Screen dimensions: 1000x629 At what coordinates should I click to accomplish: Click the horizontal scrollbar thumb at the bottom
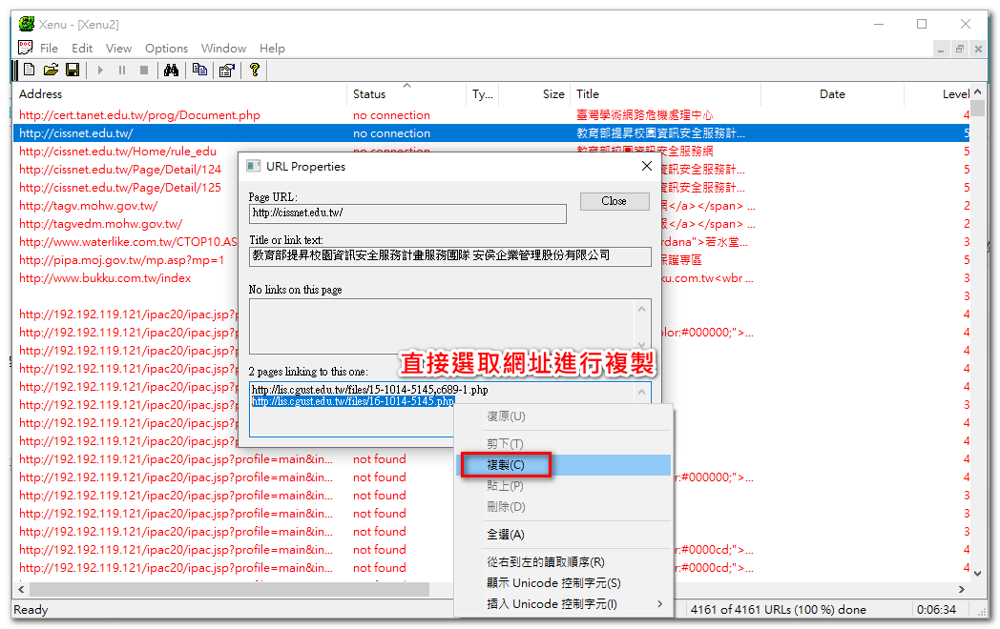(x=230, y=590)
